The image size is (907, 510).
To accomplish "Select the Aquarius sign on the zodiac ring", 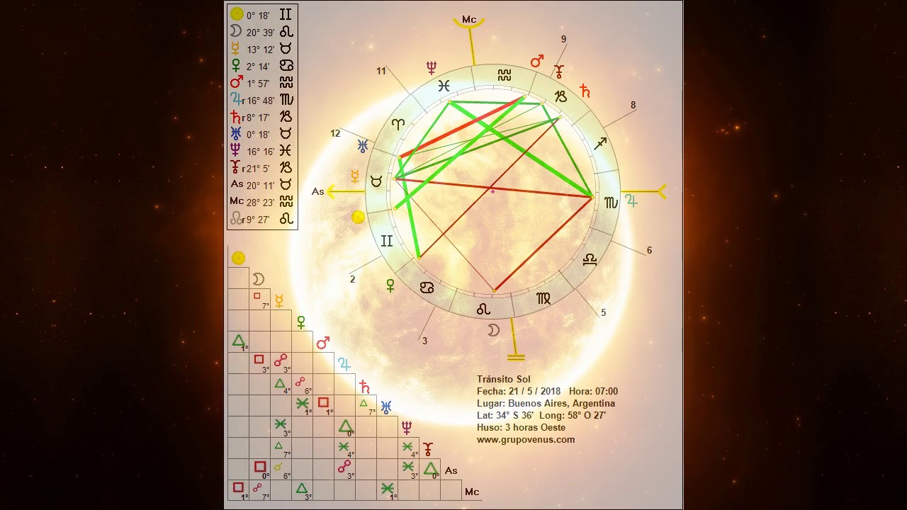I will (x=504, y=74).
